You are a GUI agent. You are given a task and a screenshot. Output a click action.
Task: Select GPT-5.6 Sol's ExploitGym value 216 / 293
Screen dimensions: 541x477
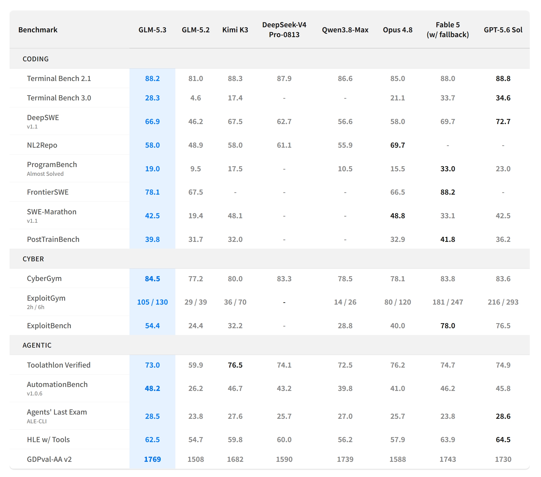tap(503, 302)
